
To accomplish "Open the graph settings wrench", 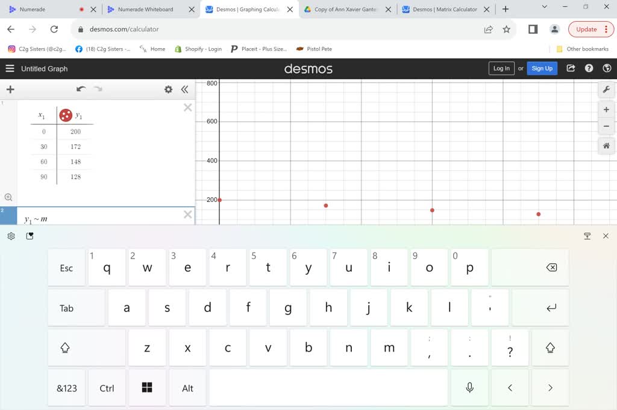I will point(606,90).
